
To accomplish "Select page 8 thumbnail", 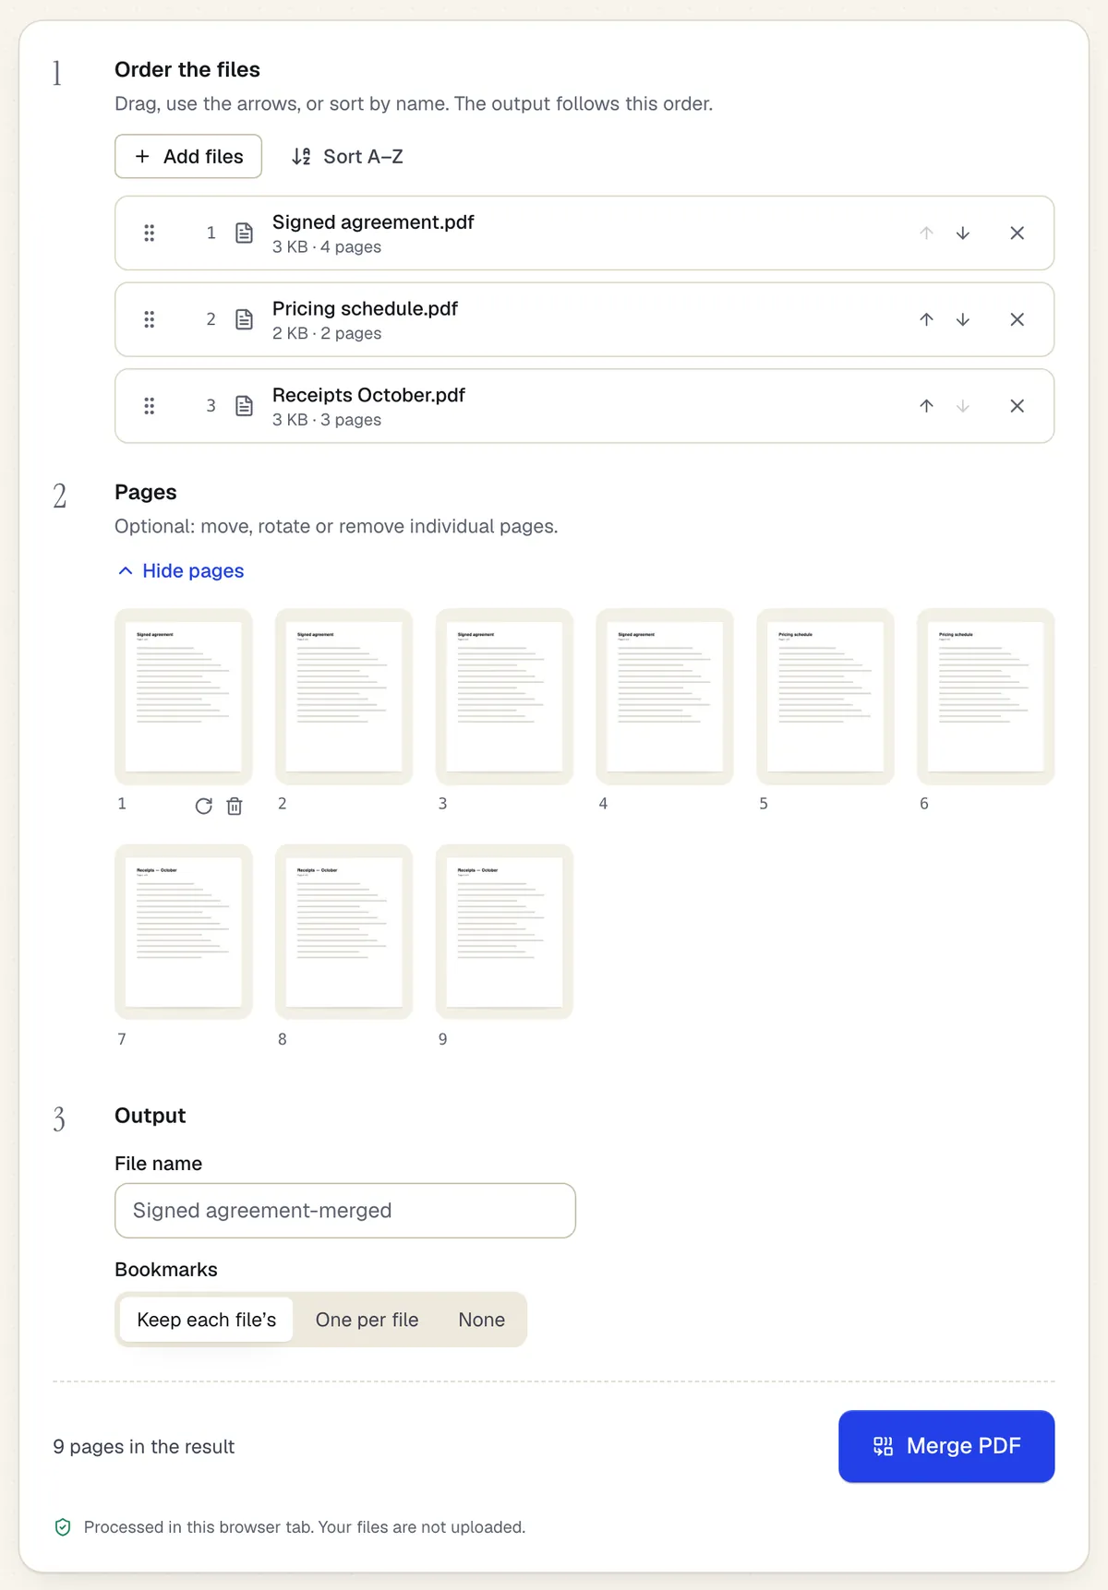I will coord(344,932).
